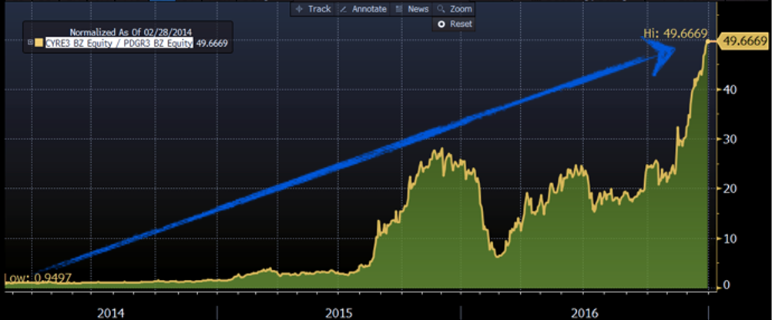Open the Track toolbar label
772x320 pixels.
tap(319, 9)
